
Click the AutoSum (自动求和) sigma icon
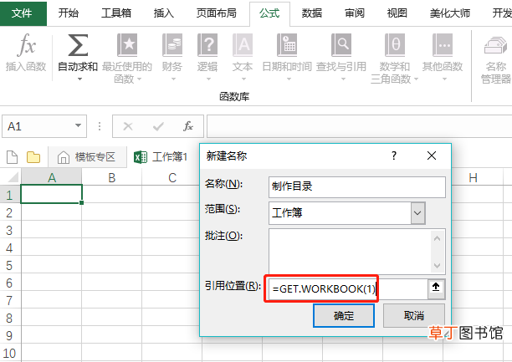tap(78, 45)
